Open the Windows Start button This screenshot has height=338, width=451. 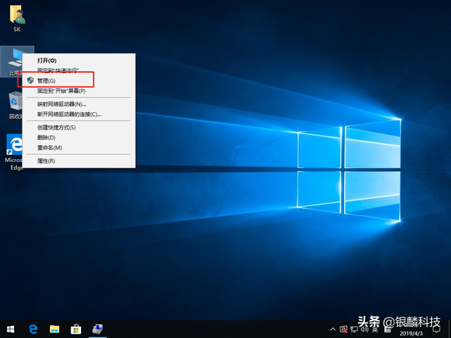[11, 329]
